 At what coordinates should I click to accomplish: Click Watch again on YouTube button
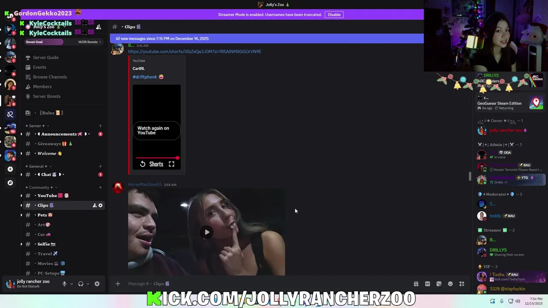point(156,130)
